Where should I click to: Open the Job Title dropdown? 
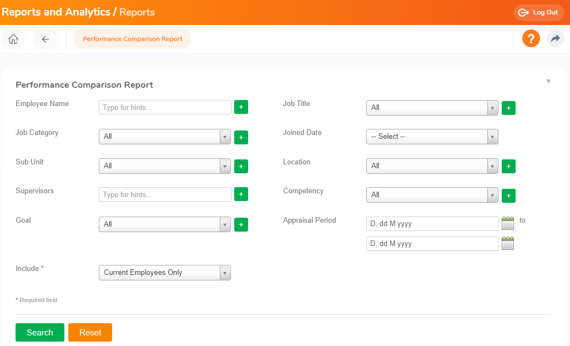(432, 108)
